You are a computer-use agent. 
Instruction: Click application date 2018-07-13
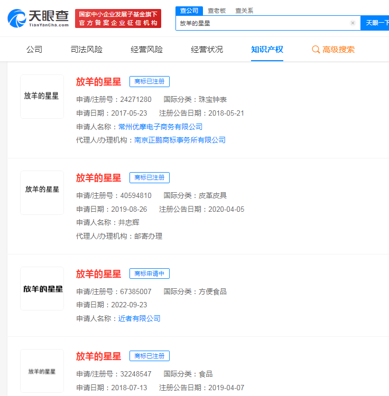(x=129, y=388)
